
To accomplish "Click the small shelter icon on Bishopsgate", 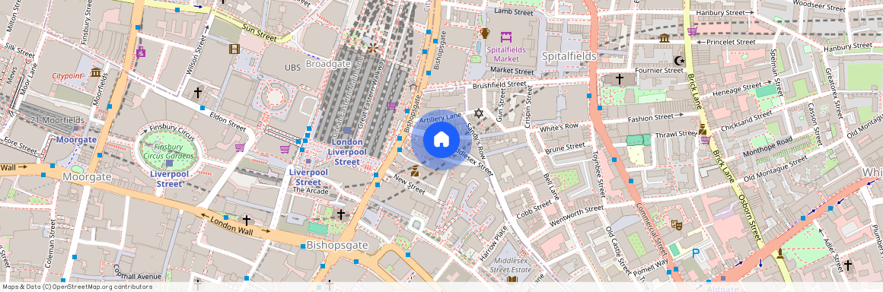I will pos(413,87).
